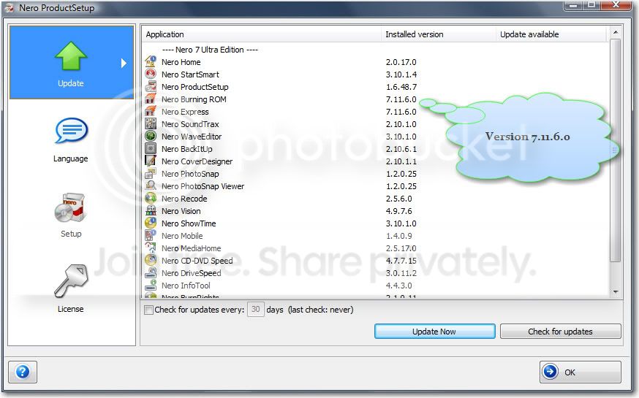The image size is (639, 398).
Task: Click version 2.0.17.0 of Nero Home
Action: pos(401,62)
